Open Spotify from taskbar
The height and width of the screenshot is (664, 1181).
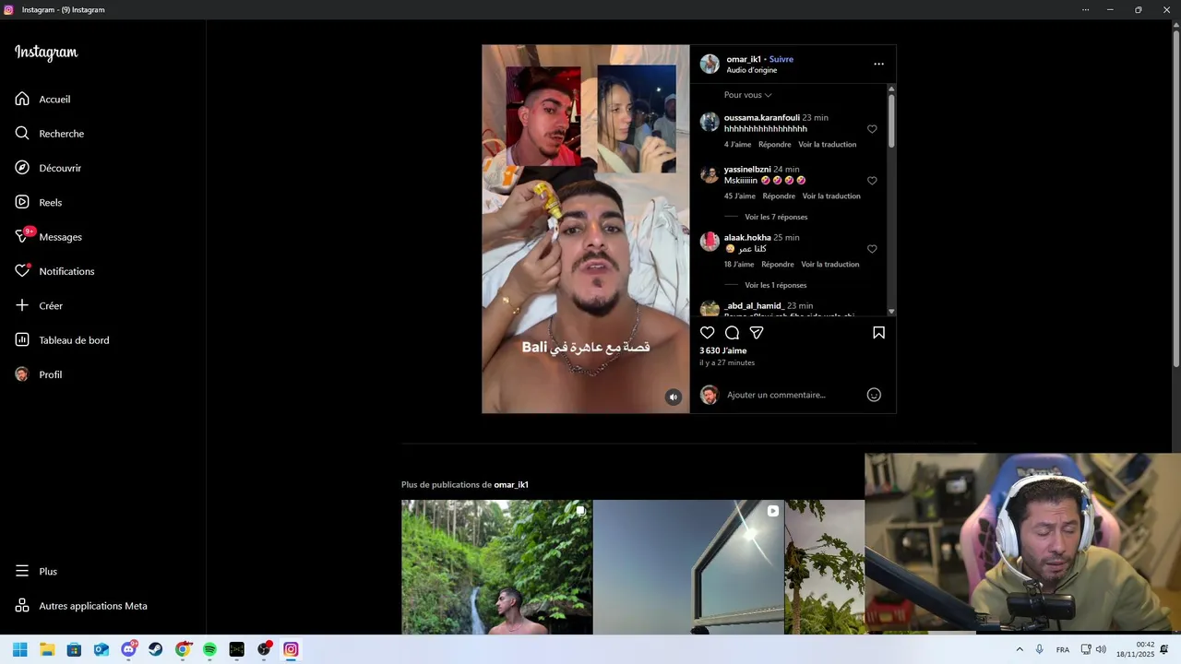(x=209, y=649)
